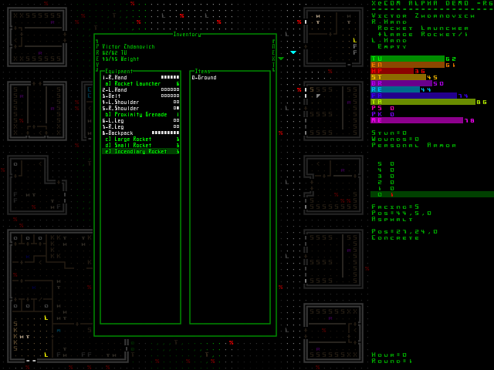Click the olive TA throwing accuracy bar

423,102
